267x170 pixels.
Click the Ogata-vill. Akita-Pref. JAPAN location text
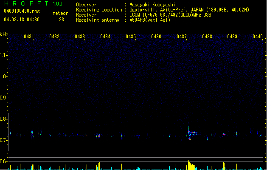click(x=189, y=10)
